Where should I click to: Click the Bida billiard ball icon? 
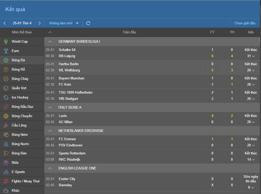pos(6,163)
